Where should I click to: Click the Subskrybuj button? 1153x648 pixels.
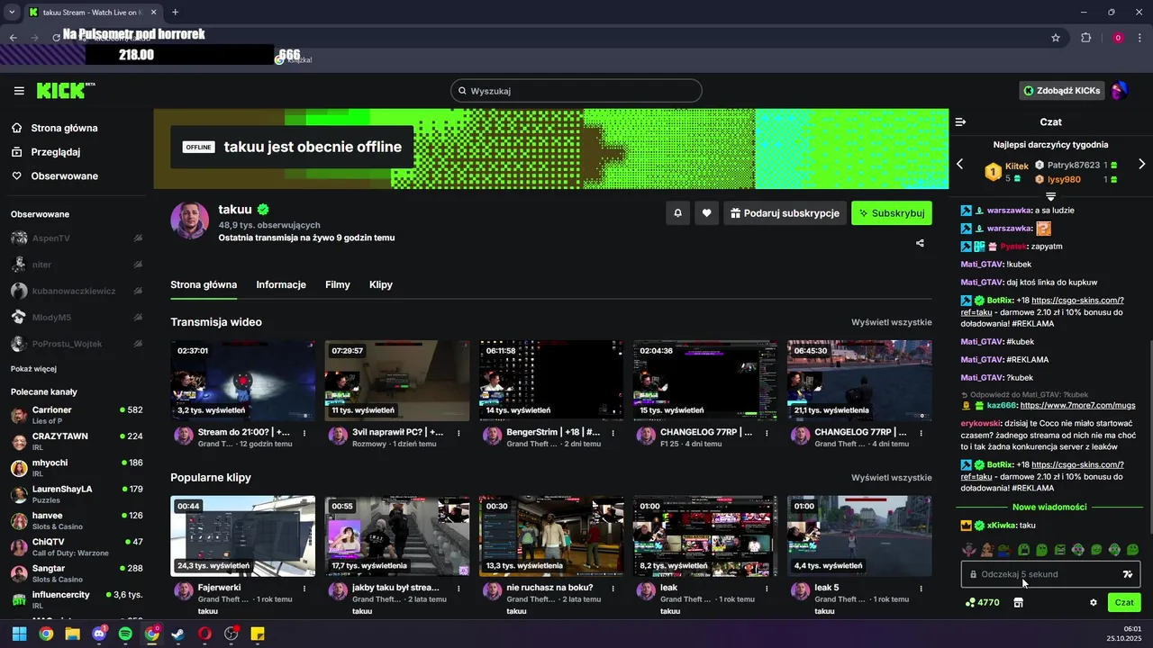(x=891, y=213)
